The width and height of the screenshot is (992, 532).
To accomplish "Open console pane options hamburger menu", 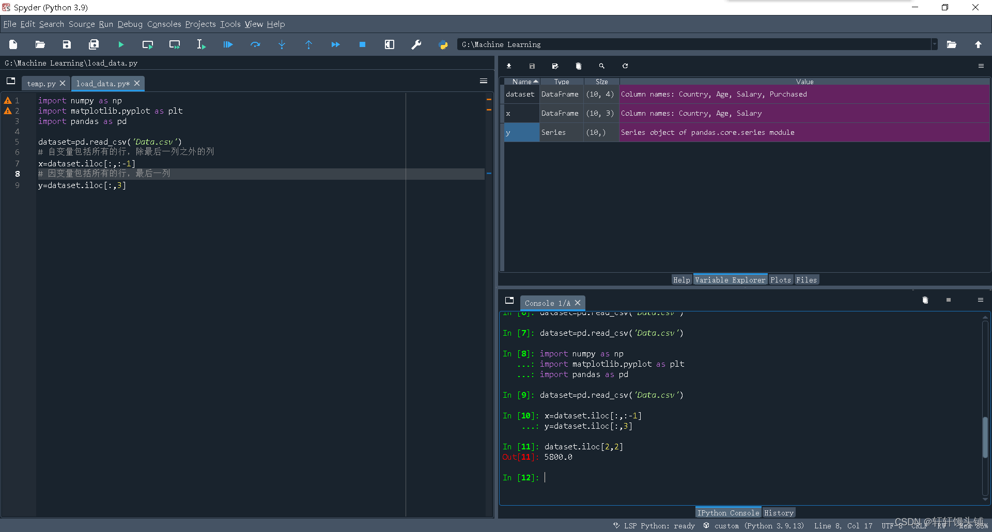I will pyautogui.click(x=981, y=300).
